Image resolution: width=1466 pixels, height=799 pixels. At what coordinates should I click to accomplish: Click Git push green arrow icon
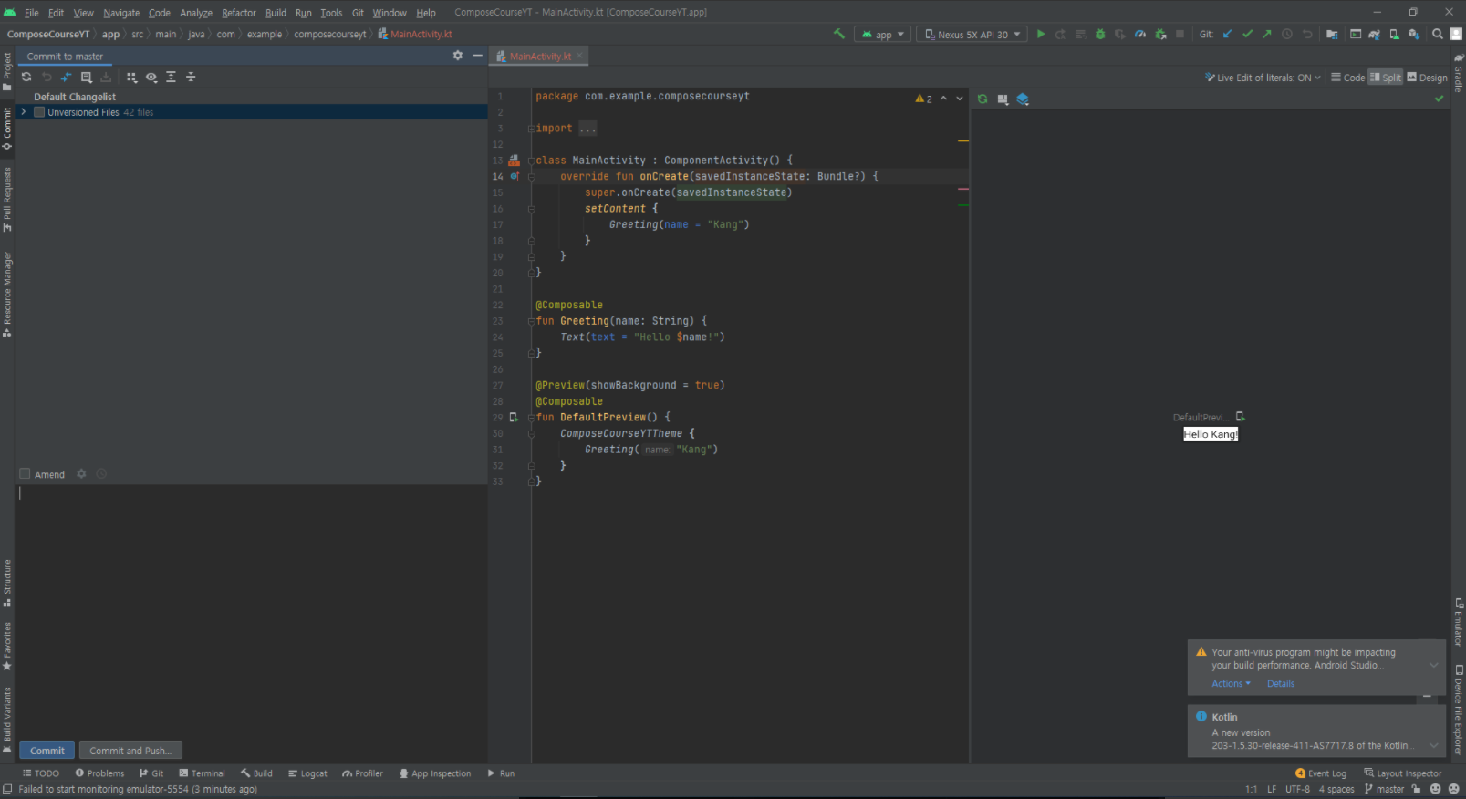tap(1267, 34)
